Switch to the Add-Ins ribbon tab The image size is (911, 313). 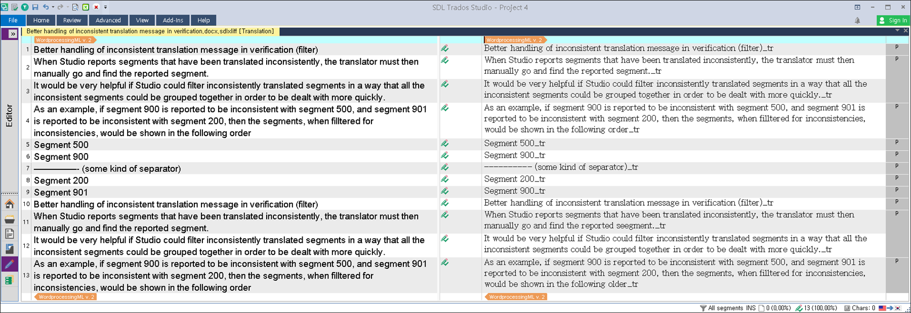(173, 20)
